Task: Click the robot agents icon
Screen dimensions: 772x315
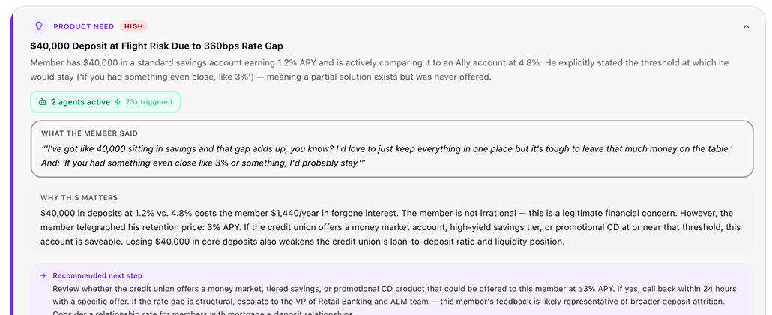Action: (43, 102)
